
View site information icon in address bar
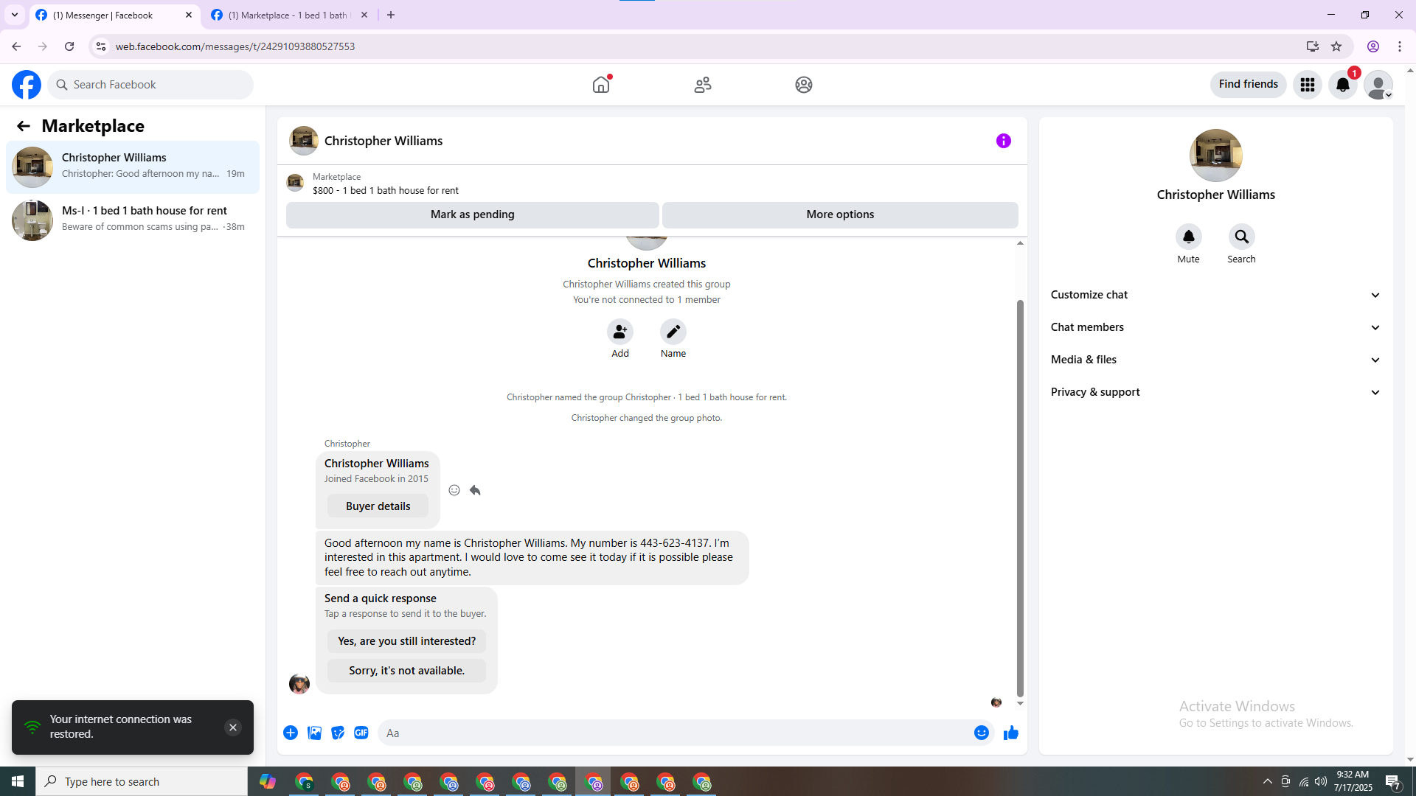click(x=101, y=46)
